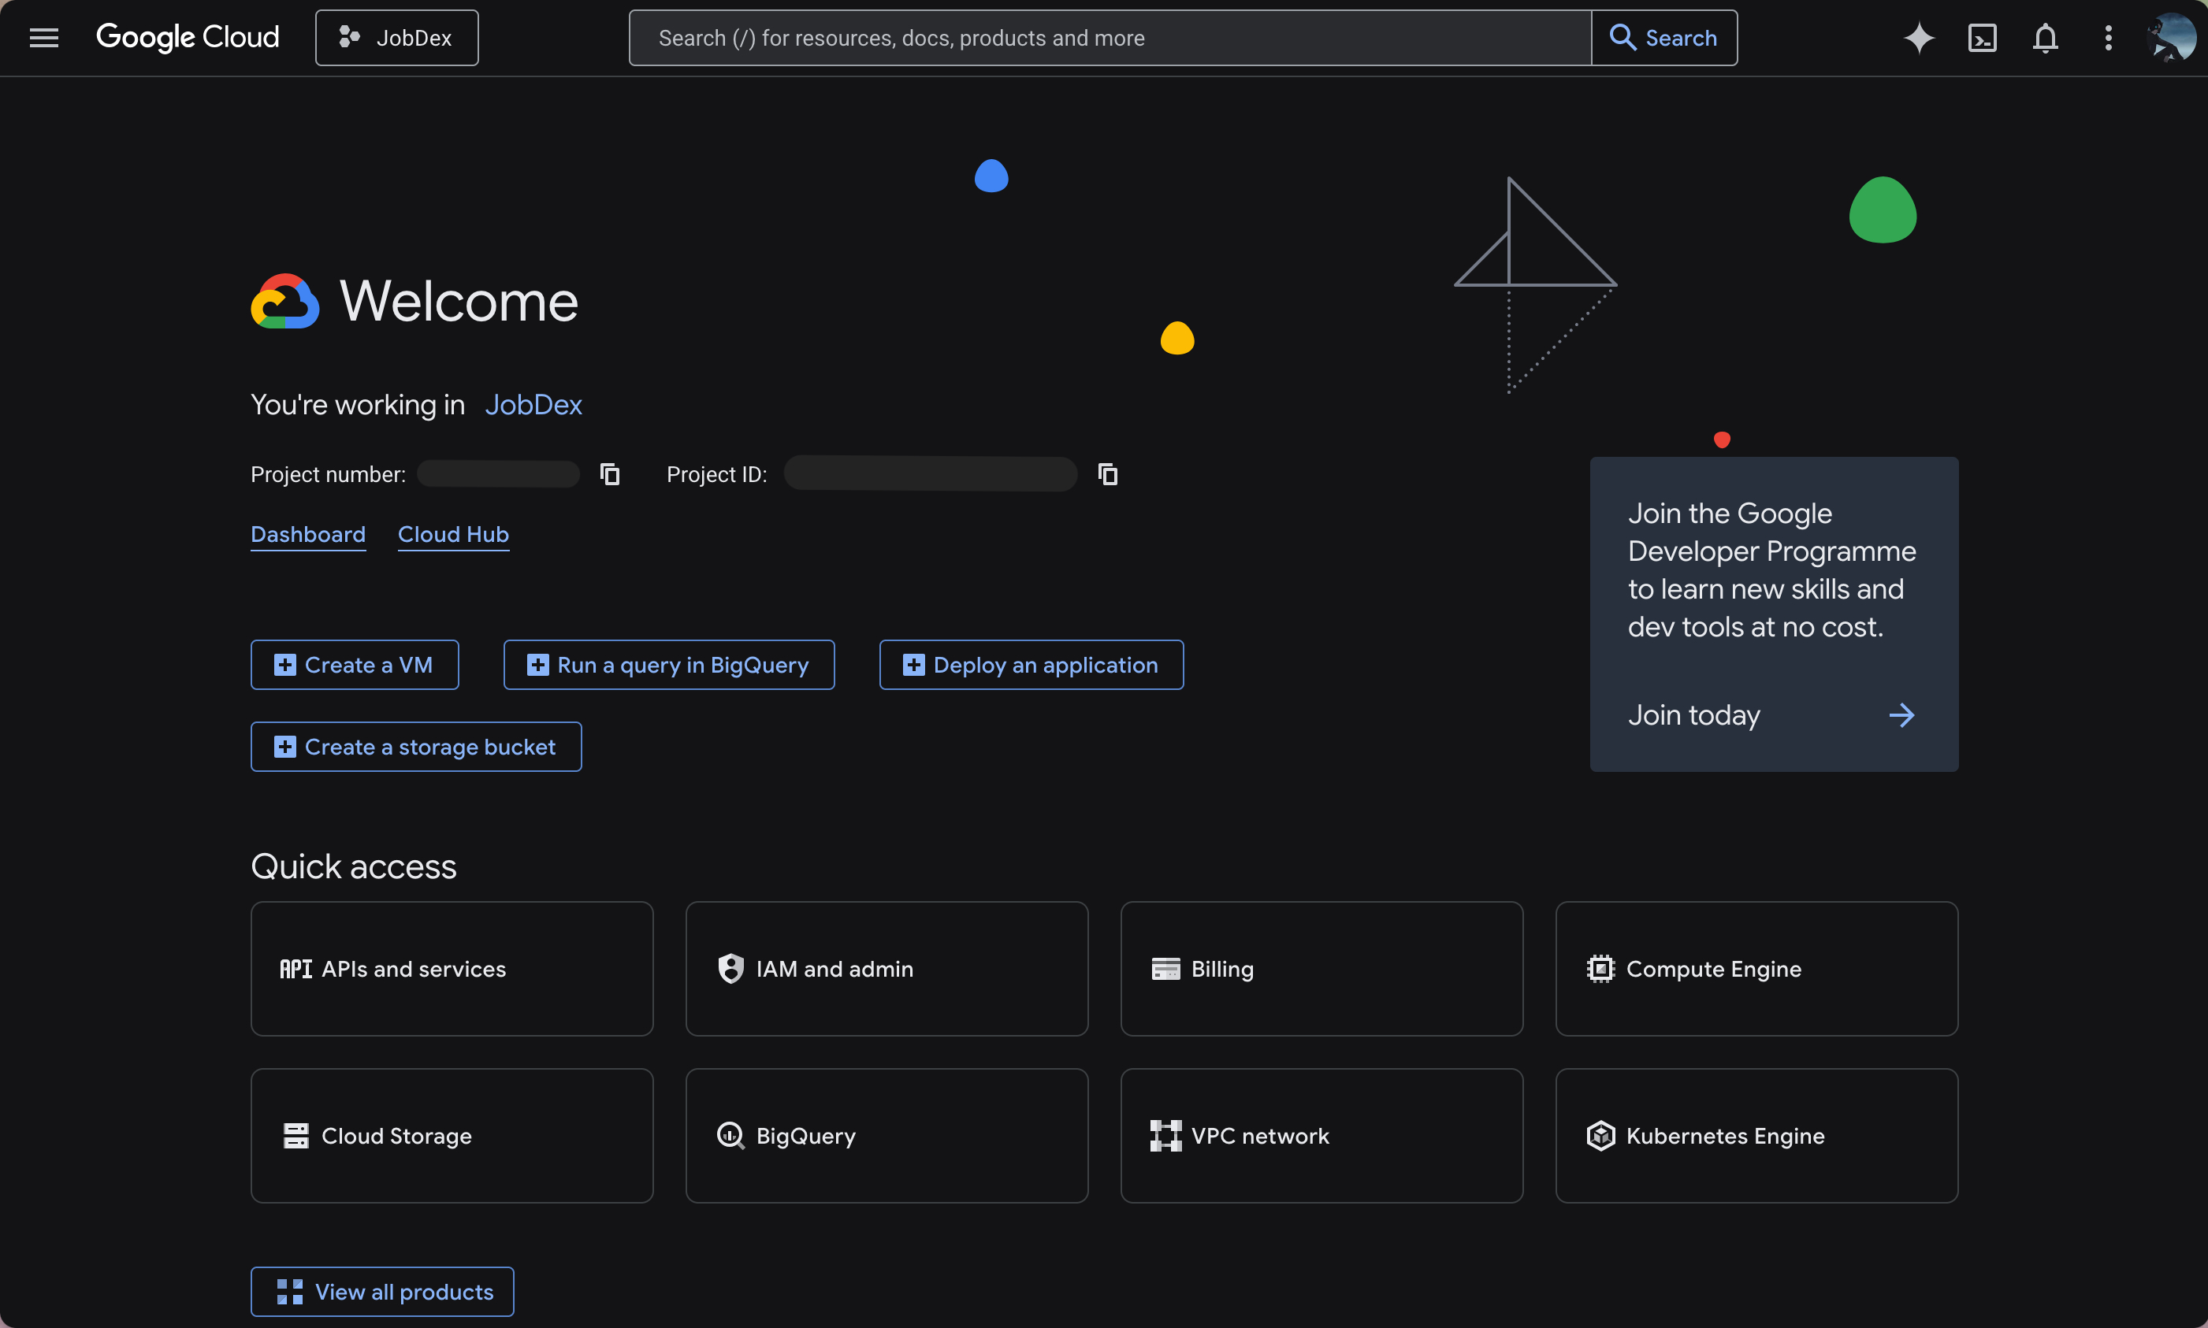Viewport: 2208px width, 1328px height.
Task: Click Create a VM button
Action: [x=355, y=665]
